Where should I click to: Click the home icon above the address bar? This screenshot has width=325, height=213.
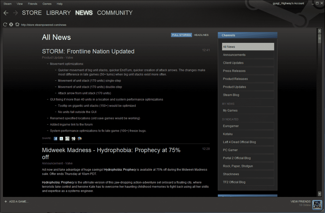(x=17, y=24)
